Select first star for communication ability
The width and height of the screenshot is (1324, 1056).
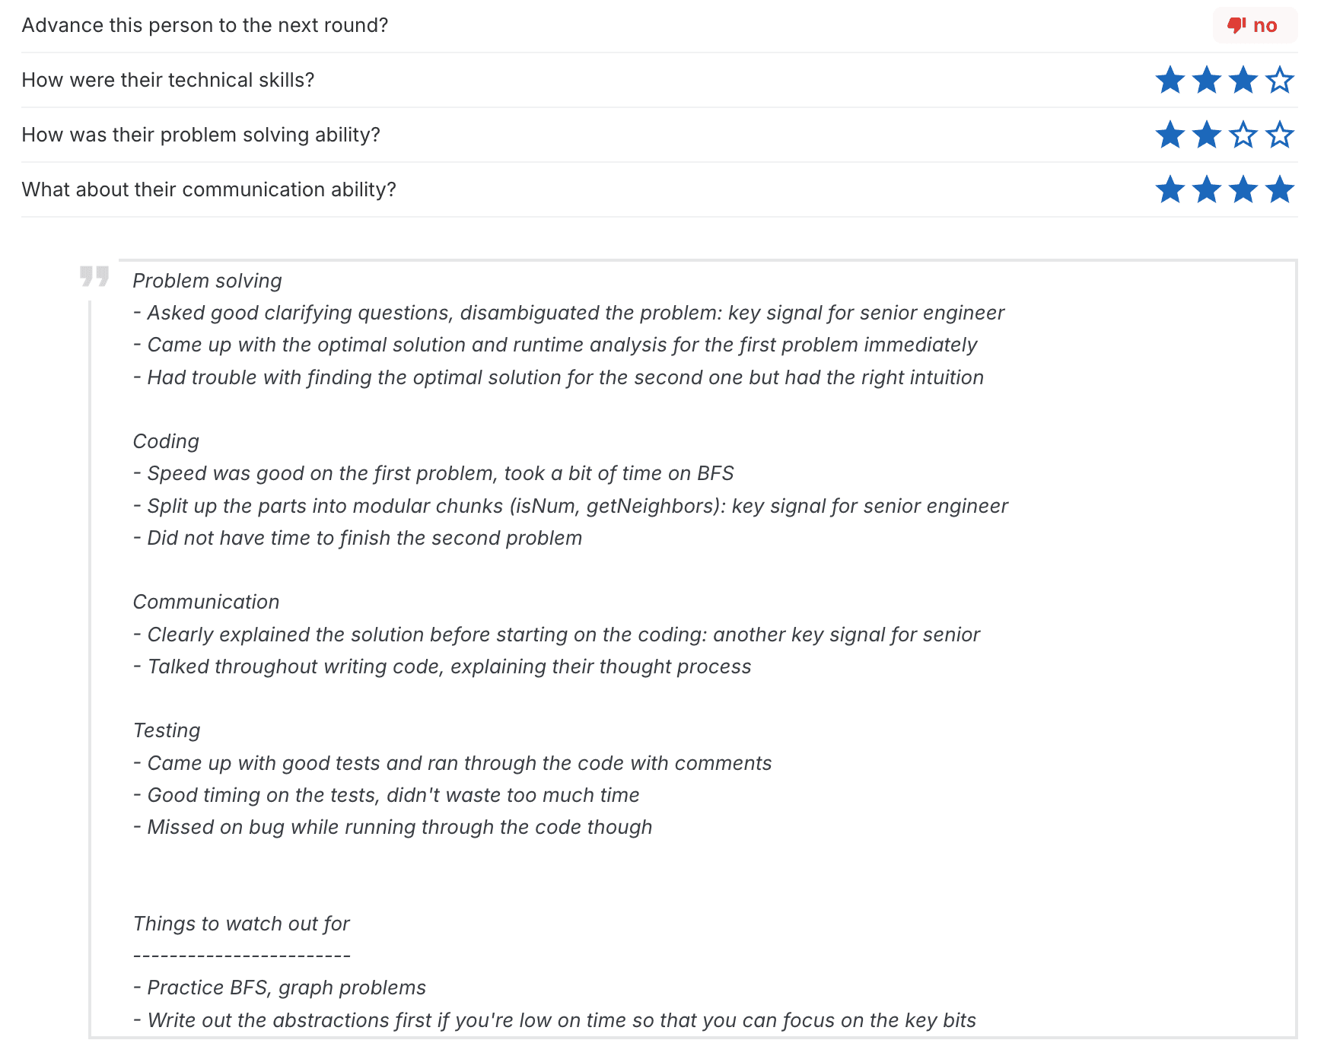(x=1170, y=189)
